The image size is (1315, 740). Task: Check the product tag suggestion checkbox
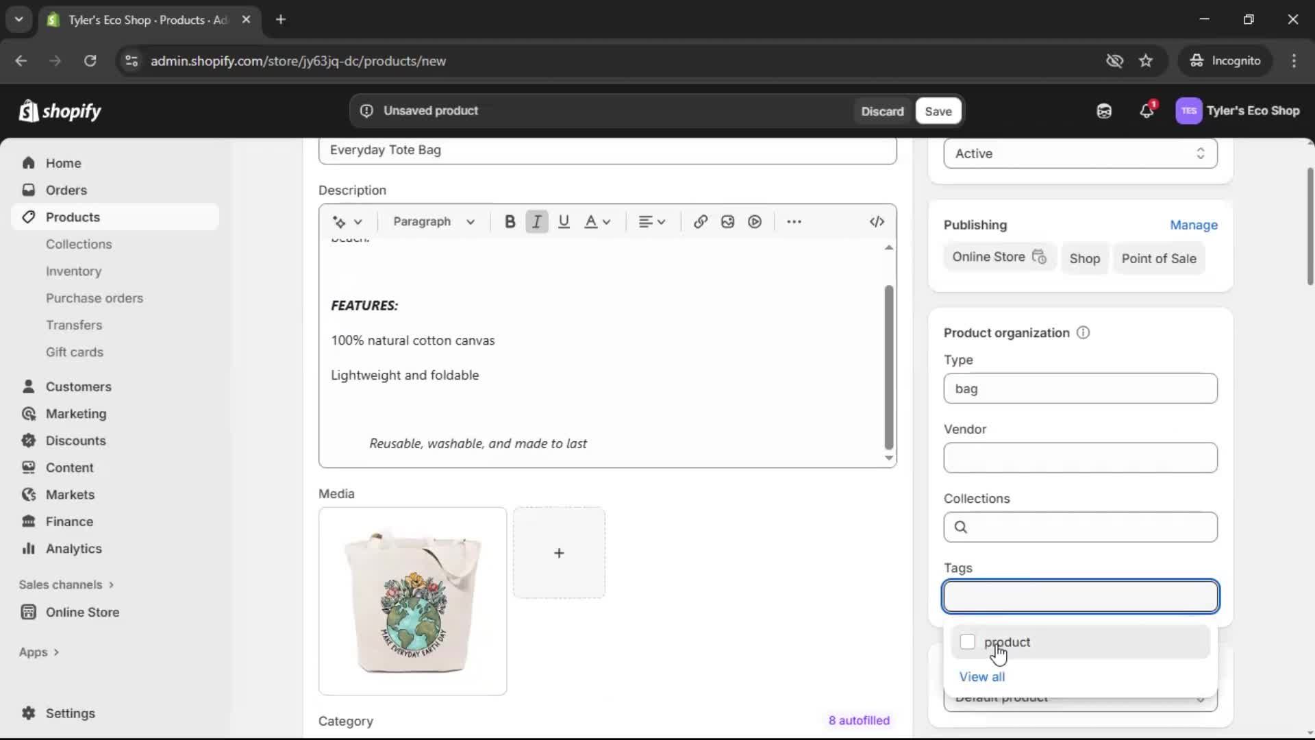[x=967, y=642]
